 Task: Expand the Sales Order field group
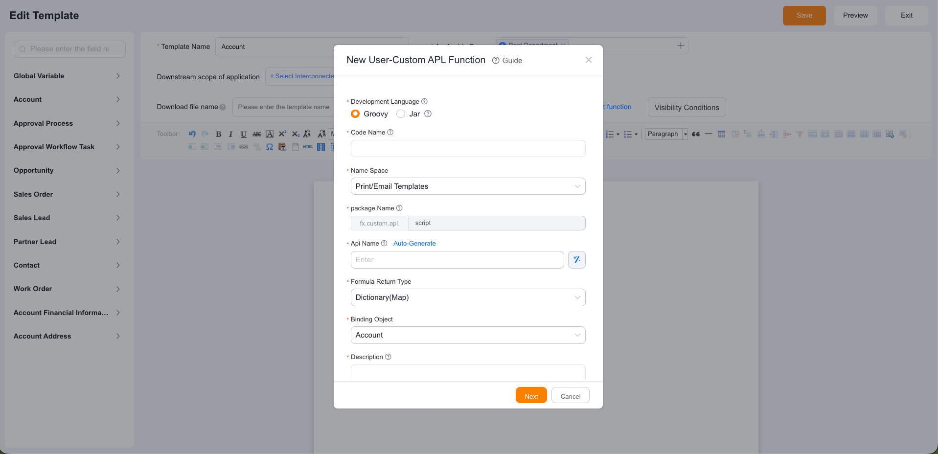[x=67, y=194]
